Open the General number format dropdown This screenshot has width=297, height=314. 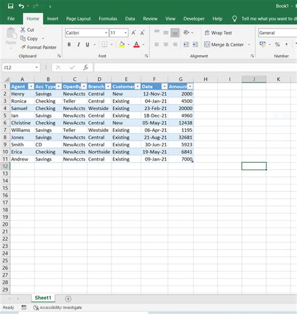[x=278, y=33]
